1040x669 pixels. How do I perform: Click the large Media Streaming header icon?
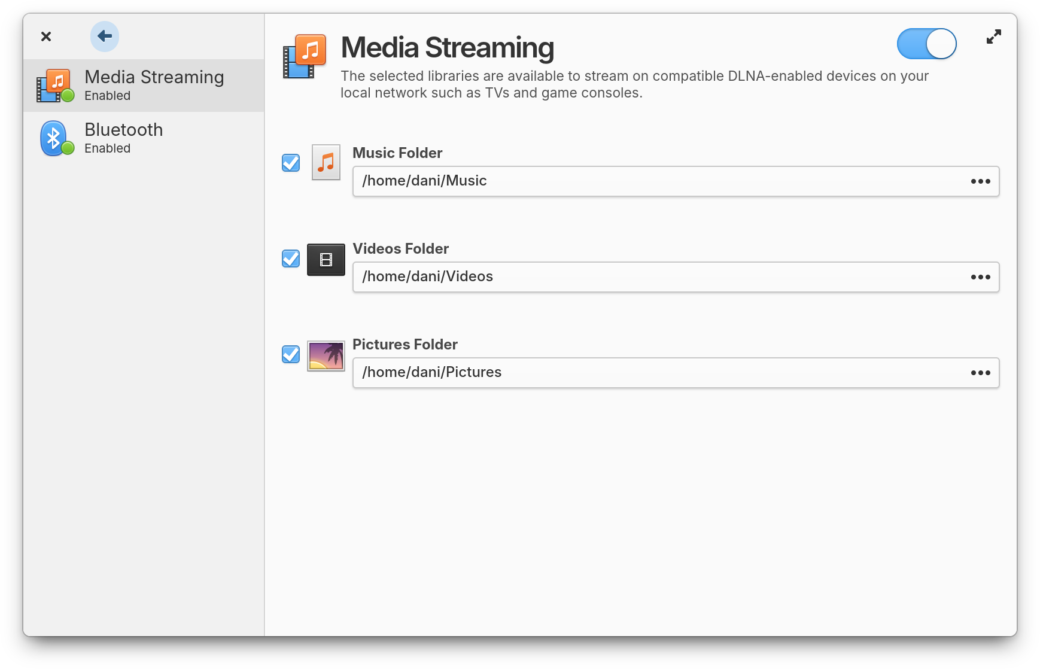(x=305, y=56)
